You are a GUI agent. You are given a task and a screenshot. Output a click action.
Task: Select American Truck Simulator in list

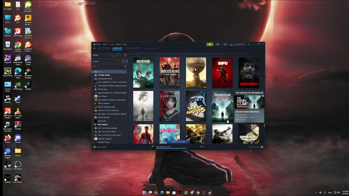click(x=108, y=110)
